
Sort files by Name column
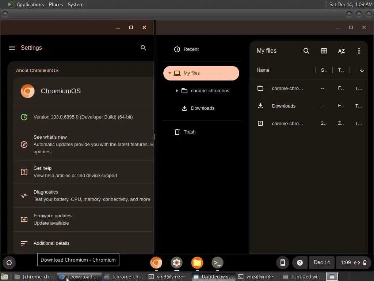point(263,70)
